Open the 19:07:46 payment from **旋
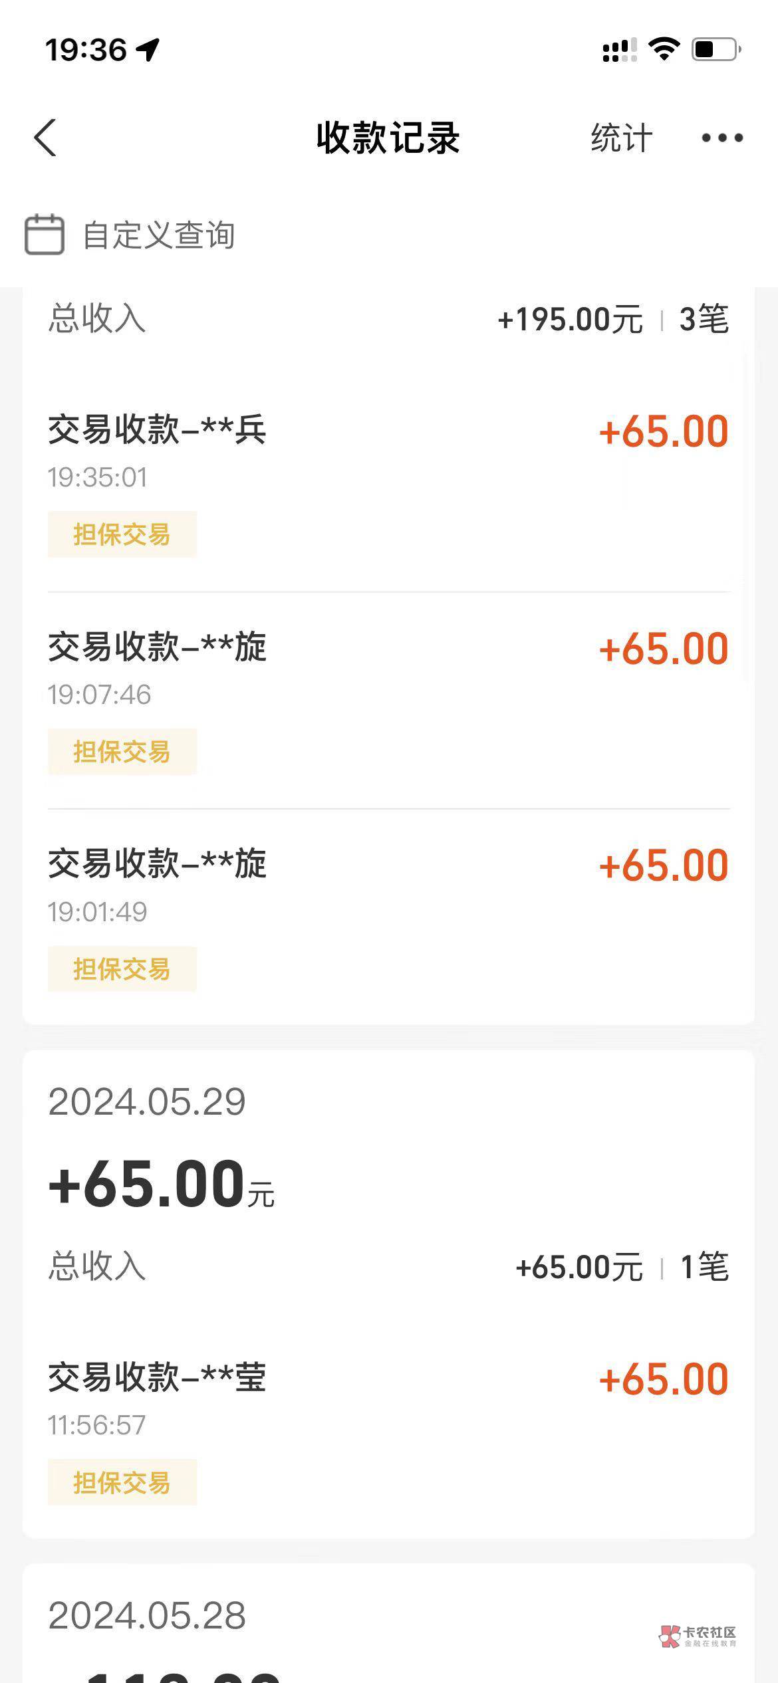This screenshot has height=1683, width=778. point(388,669)
